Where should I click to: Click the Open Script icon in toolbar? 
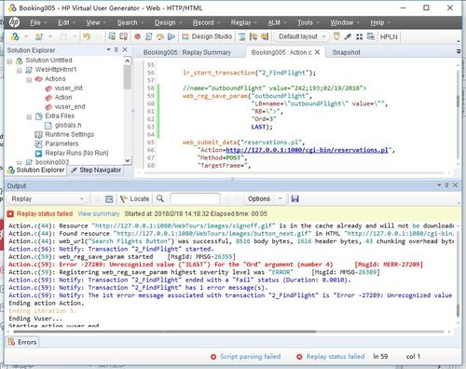tap(39, 36)
